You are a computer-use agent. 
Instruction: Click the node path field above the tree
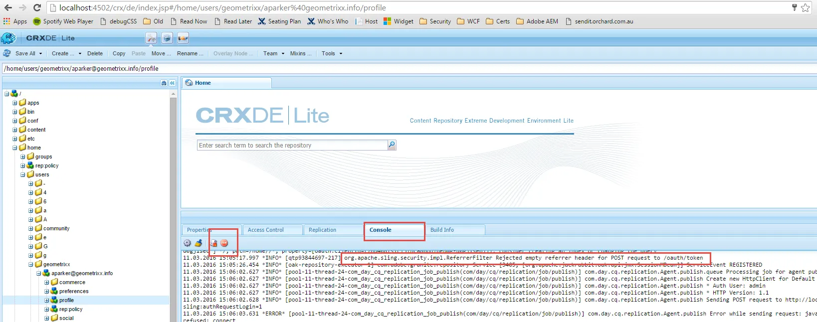408,68
